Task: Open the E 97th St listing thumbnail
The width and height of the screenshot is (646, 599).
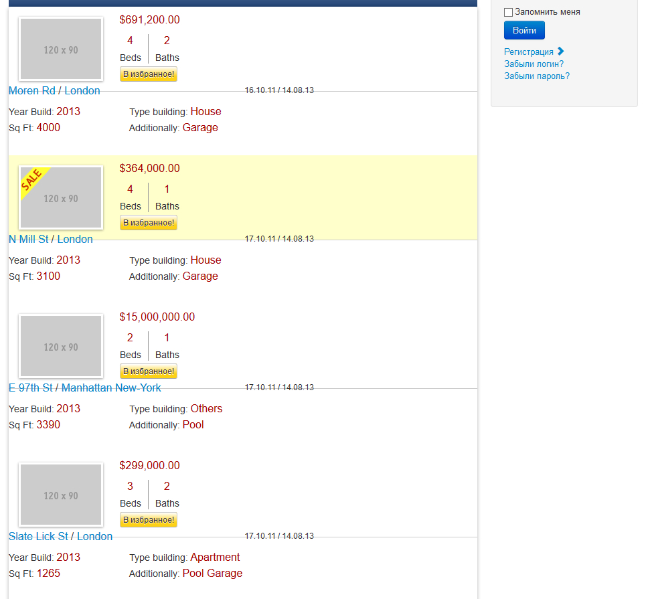Action: pos(61,347)
